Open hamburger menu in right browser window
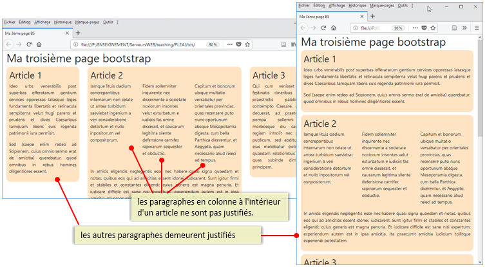 [477, 28]
